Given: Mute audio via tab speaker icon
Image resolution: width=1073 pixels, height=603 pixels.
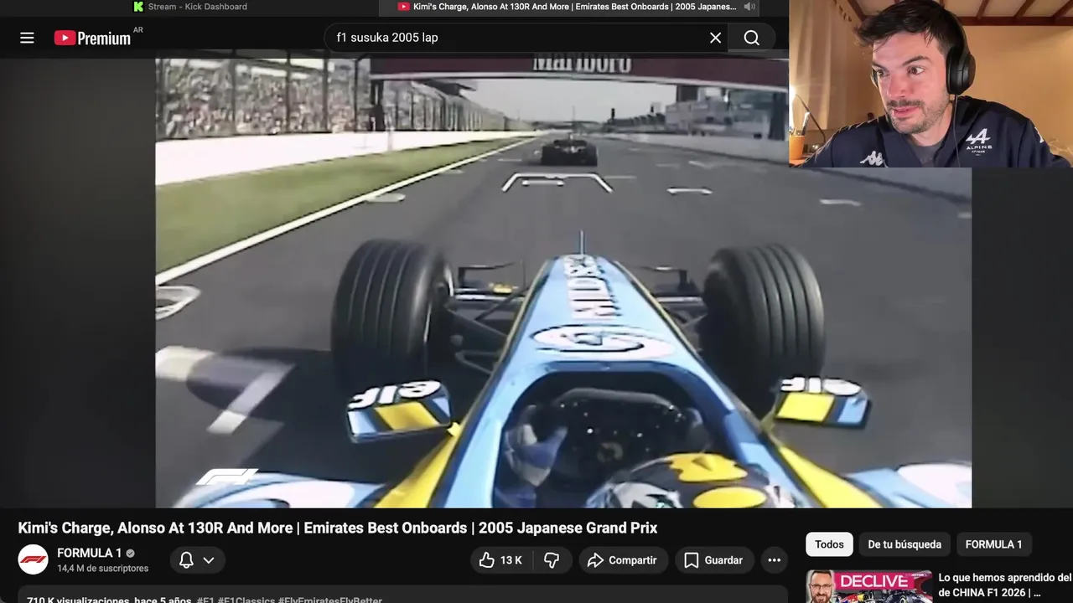Looking at the screenshot, I should pyautogui.click(x=749, y=7).
